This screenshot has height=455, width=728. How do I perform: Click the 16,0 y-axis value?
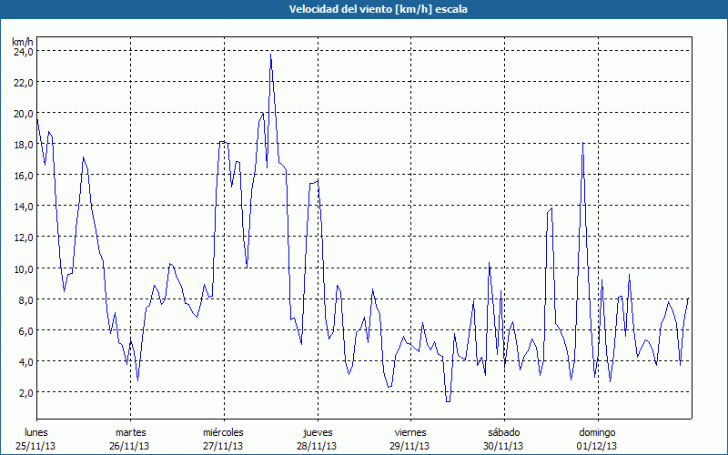click(23, 176)
